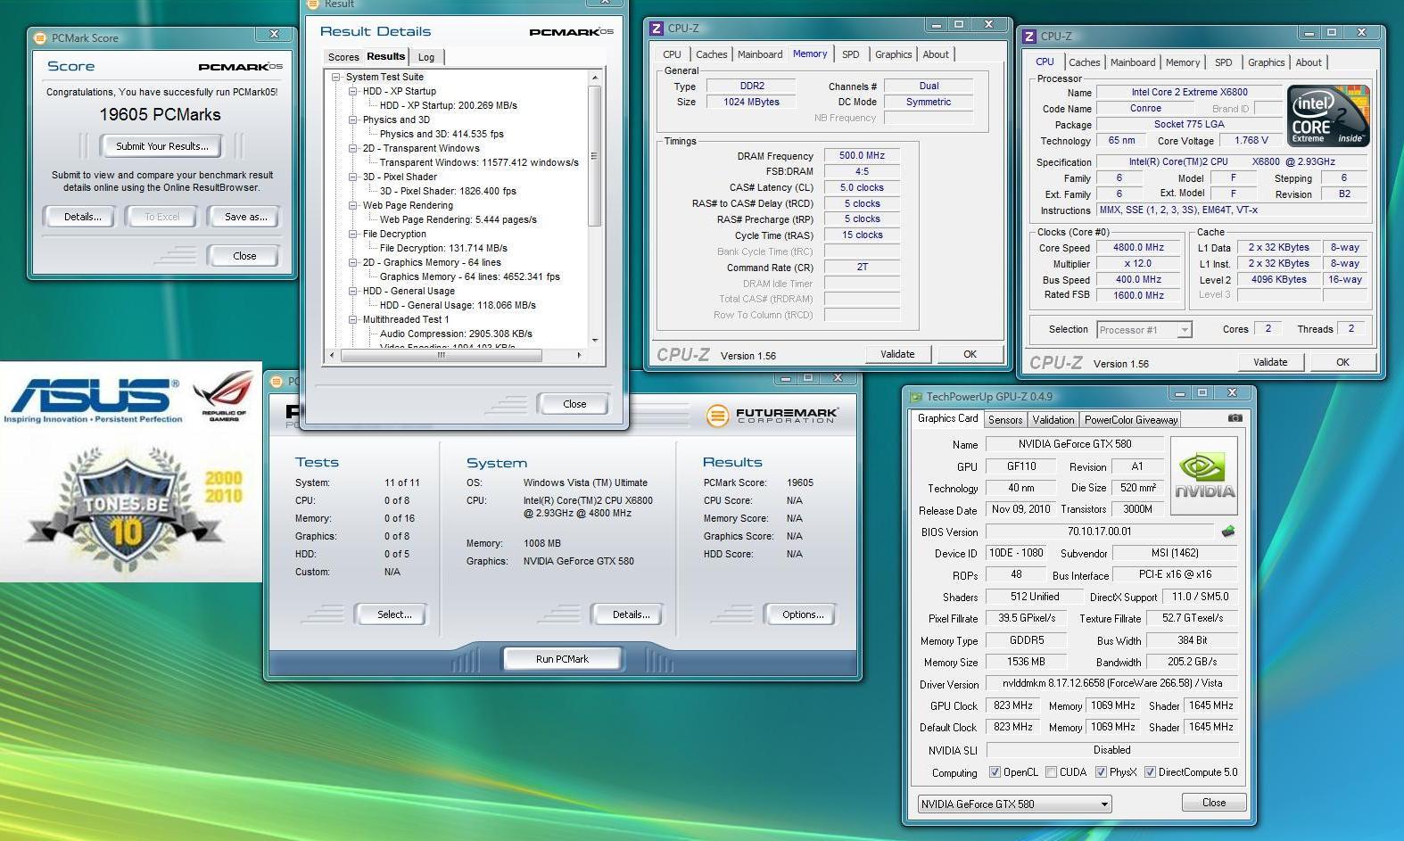Click the DRAM Frequency 500.0 MHz field
1404x841 pixels.
[x=862, y=155]
